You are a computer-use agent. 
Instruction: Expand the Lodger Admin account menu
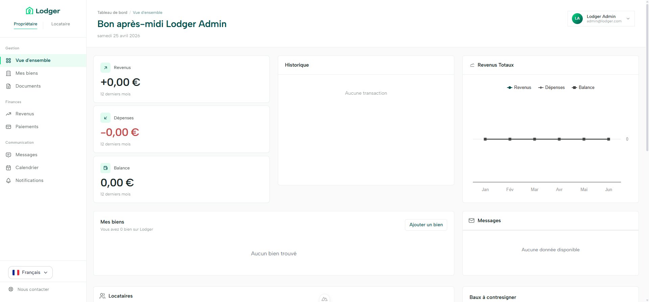(601, 19)
